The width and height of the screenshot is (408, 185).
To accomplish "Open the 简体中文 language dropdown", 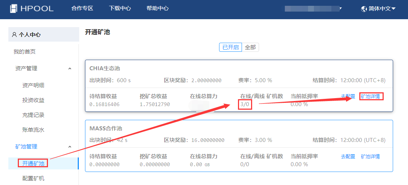I will (x=381, y=9).
